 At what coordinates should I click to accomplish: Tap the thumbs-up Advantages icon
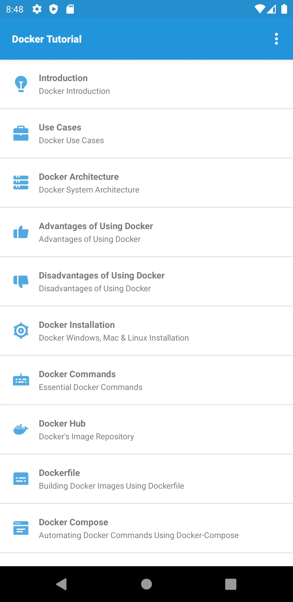click(21, 232)
